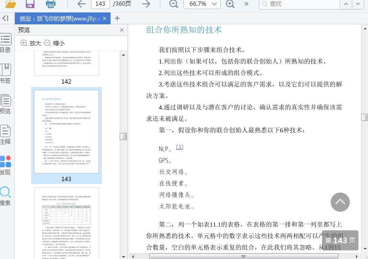Go to previous page with the left arrow
Viewport: 368px width, 259px height.
click(81, 3)
